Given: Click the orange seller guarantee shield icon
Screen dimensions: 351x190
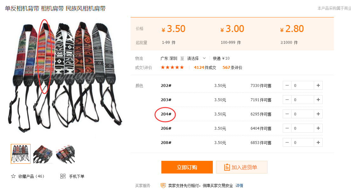Looking at the screenshot, I should click(x=163, y=185).
